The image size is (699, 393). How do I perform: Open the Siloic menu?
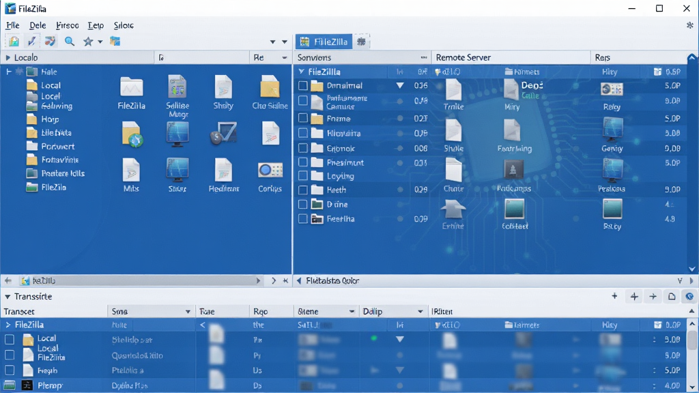[x=124, y=25]
